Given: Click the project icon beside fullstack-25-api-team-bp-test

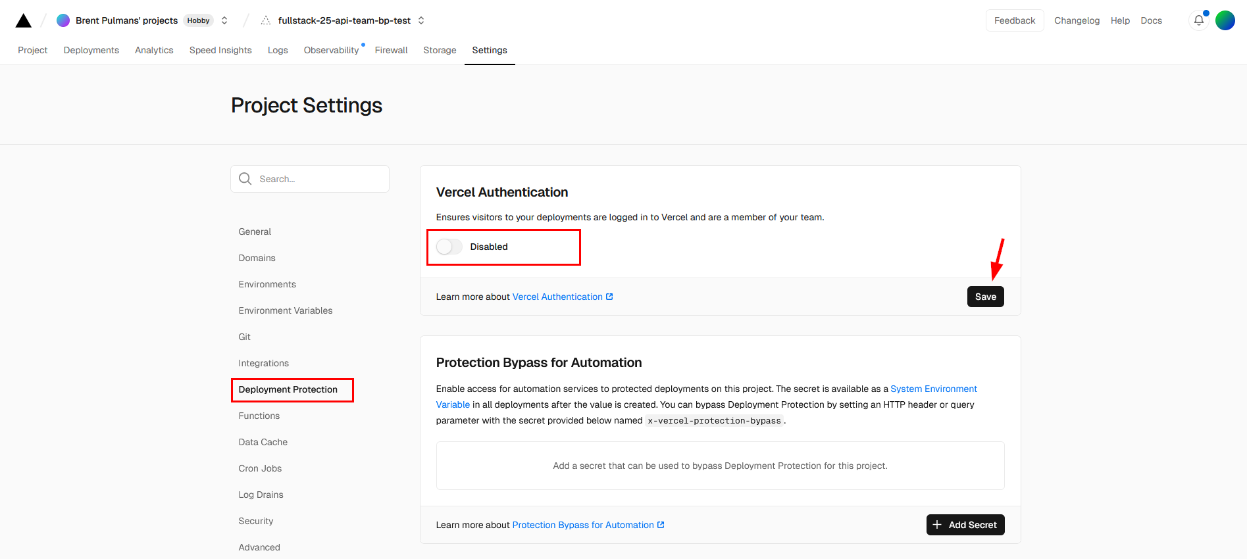Looking at the screenshot, I should click(x=266, y=20).
